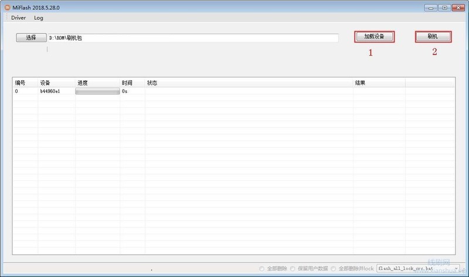The image size is (469, 277).
Task: Click the ROM path input field
Action: pyautogui.click(x=193, y=38)
